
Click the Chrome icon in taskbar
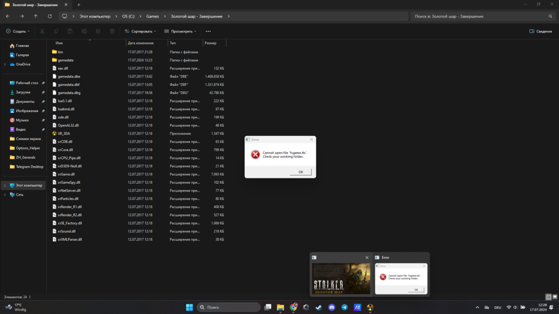(x=293, y=307)
